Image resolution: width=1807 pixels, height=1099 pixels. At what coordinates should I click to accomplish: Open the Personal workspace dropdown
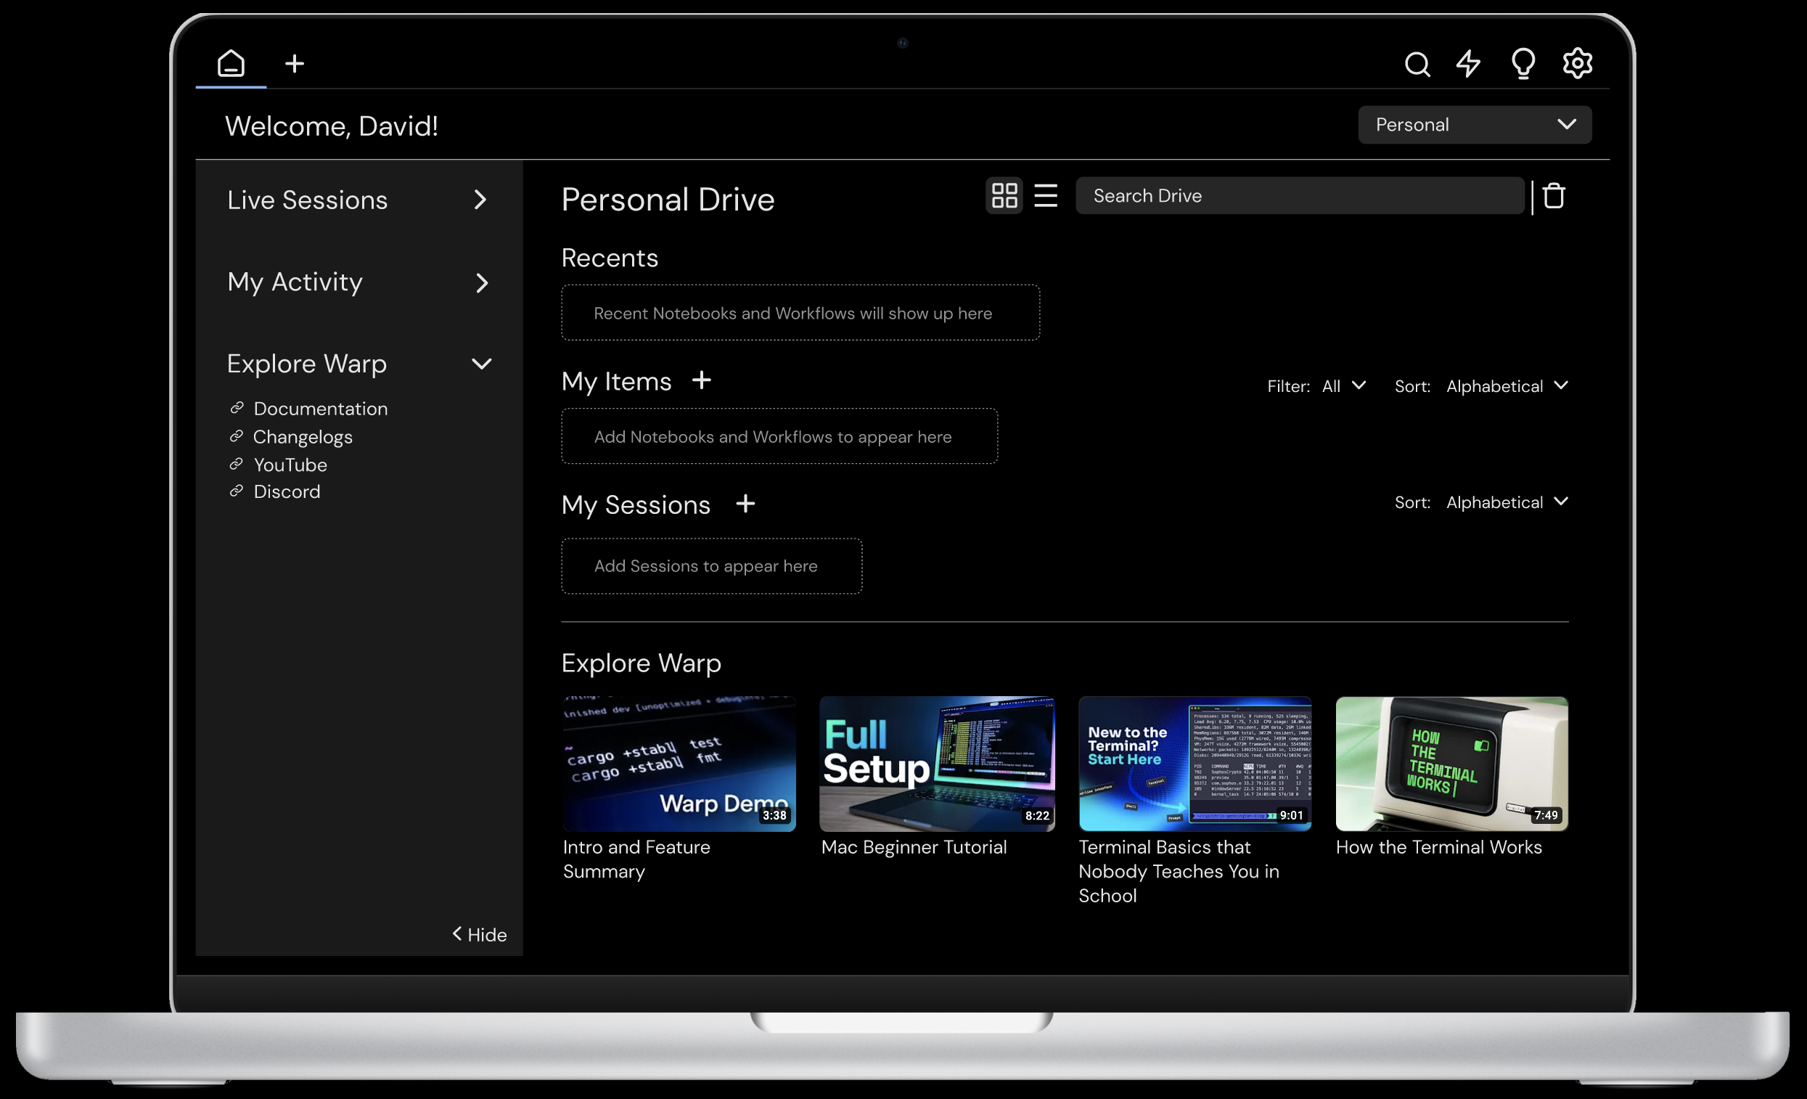[1474, 125]
